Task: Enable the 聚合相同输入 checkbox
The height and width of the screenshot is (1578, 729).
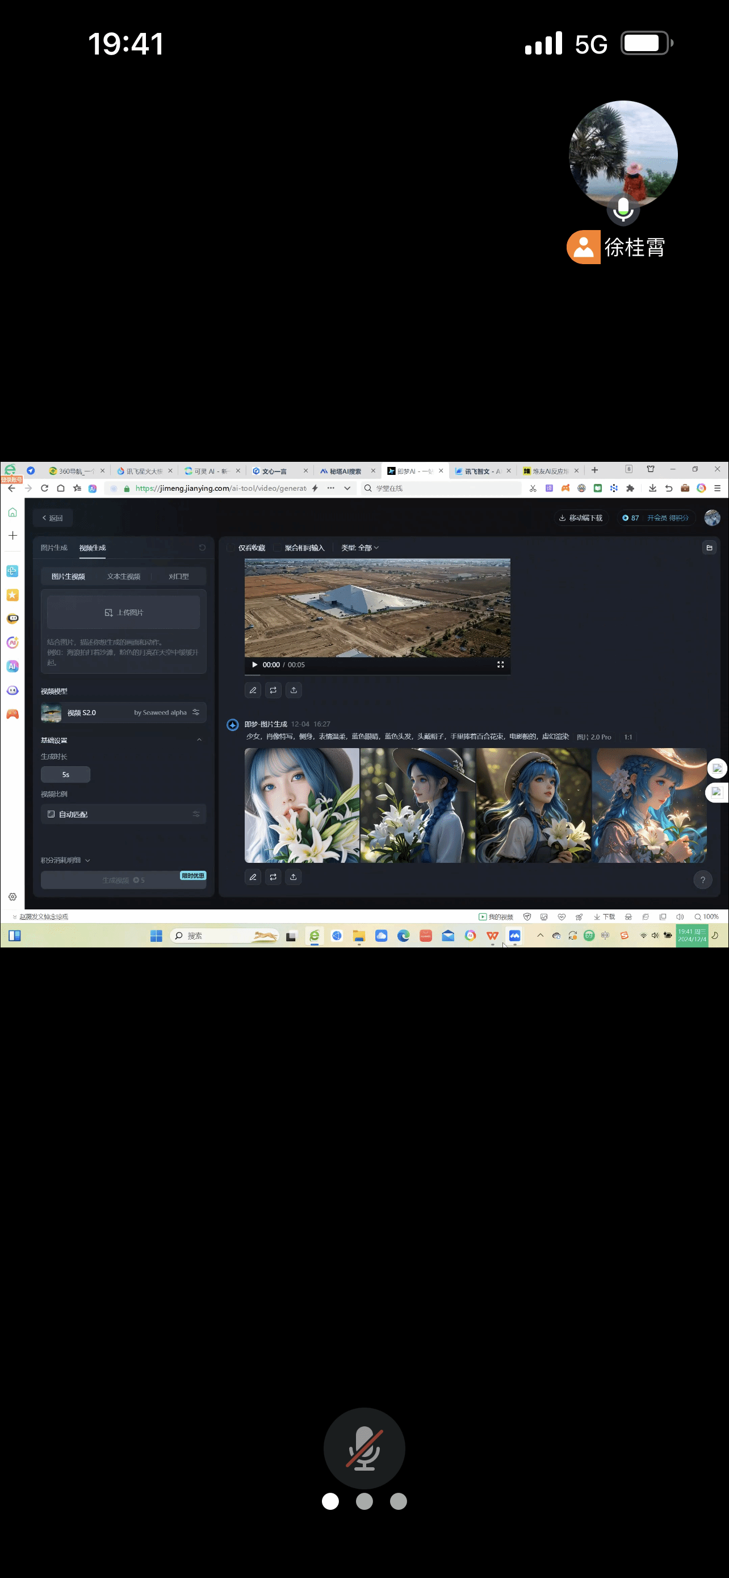Action: tap(277, 547)
